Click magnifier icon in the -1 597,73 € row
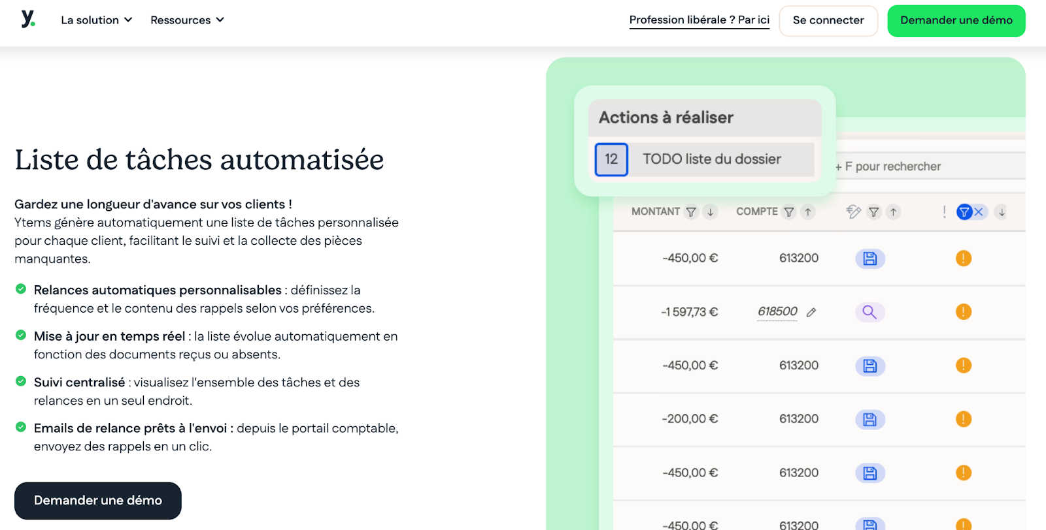 tap(870, 312)
